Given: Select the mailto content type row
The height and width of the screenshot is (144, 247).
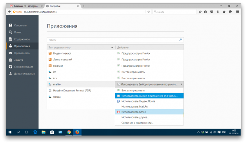Looking at the screenshot, I should pos(81,84).
